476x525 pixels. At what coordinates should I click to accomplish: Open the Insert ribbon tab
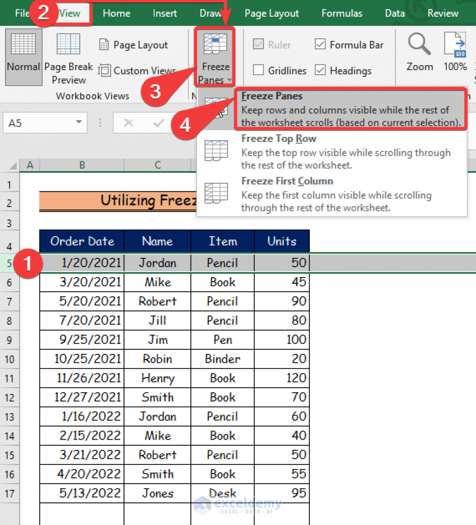point(165,13)
